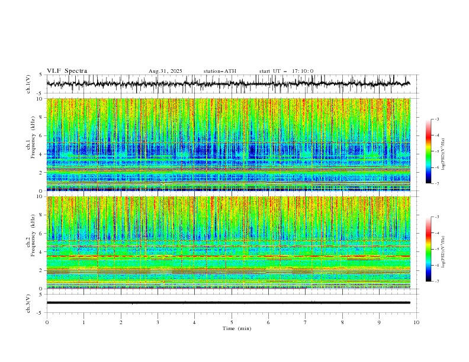
Task: Click the time axis tick label "6"
Action: [x=268, y=322]
